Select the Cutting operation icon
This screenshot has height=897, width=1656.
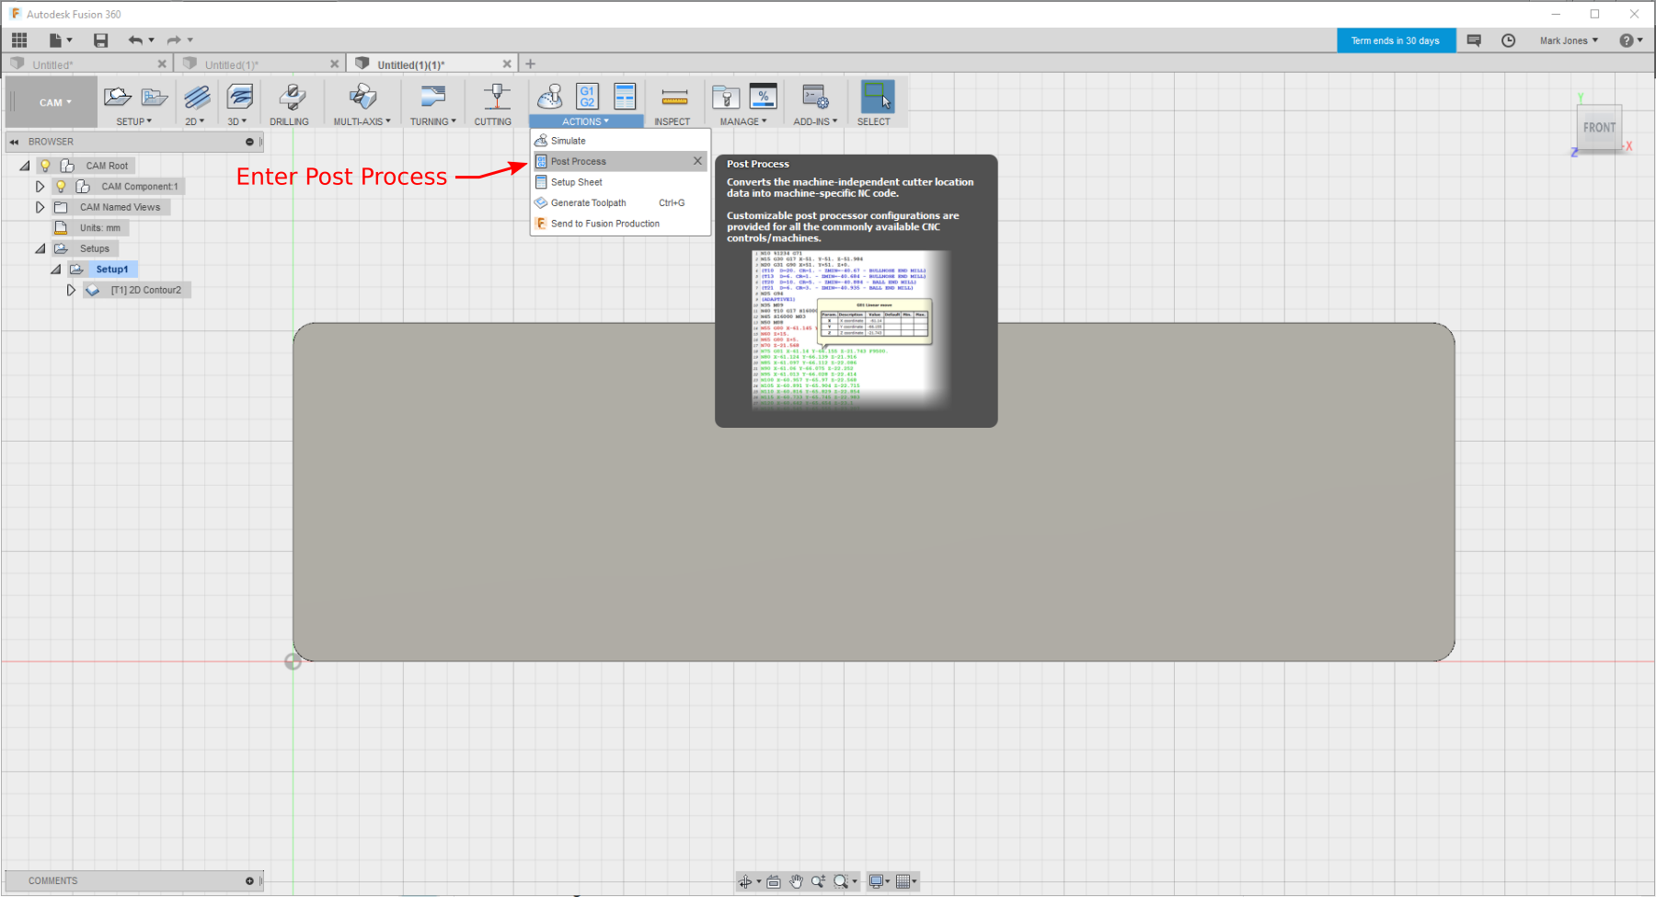point(497,97)
